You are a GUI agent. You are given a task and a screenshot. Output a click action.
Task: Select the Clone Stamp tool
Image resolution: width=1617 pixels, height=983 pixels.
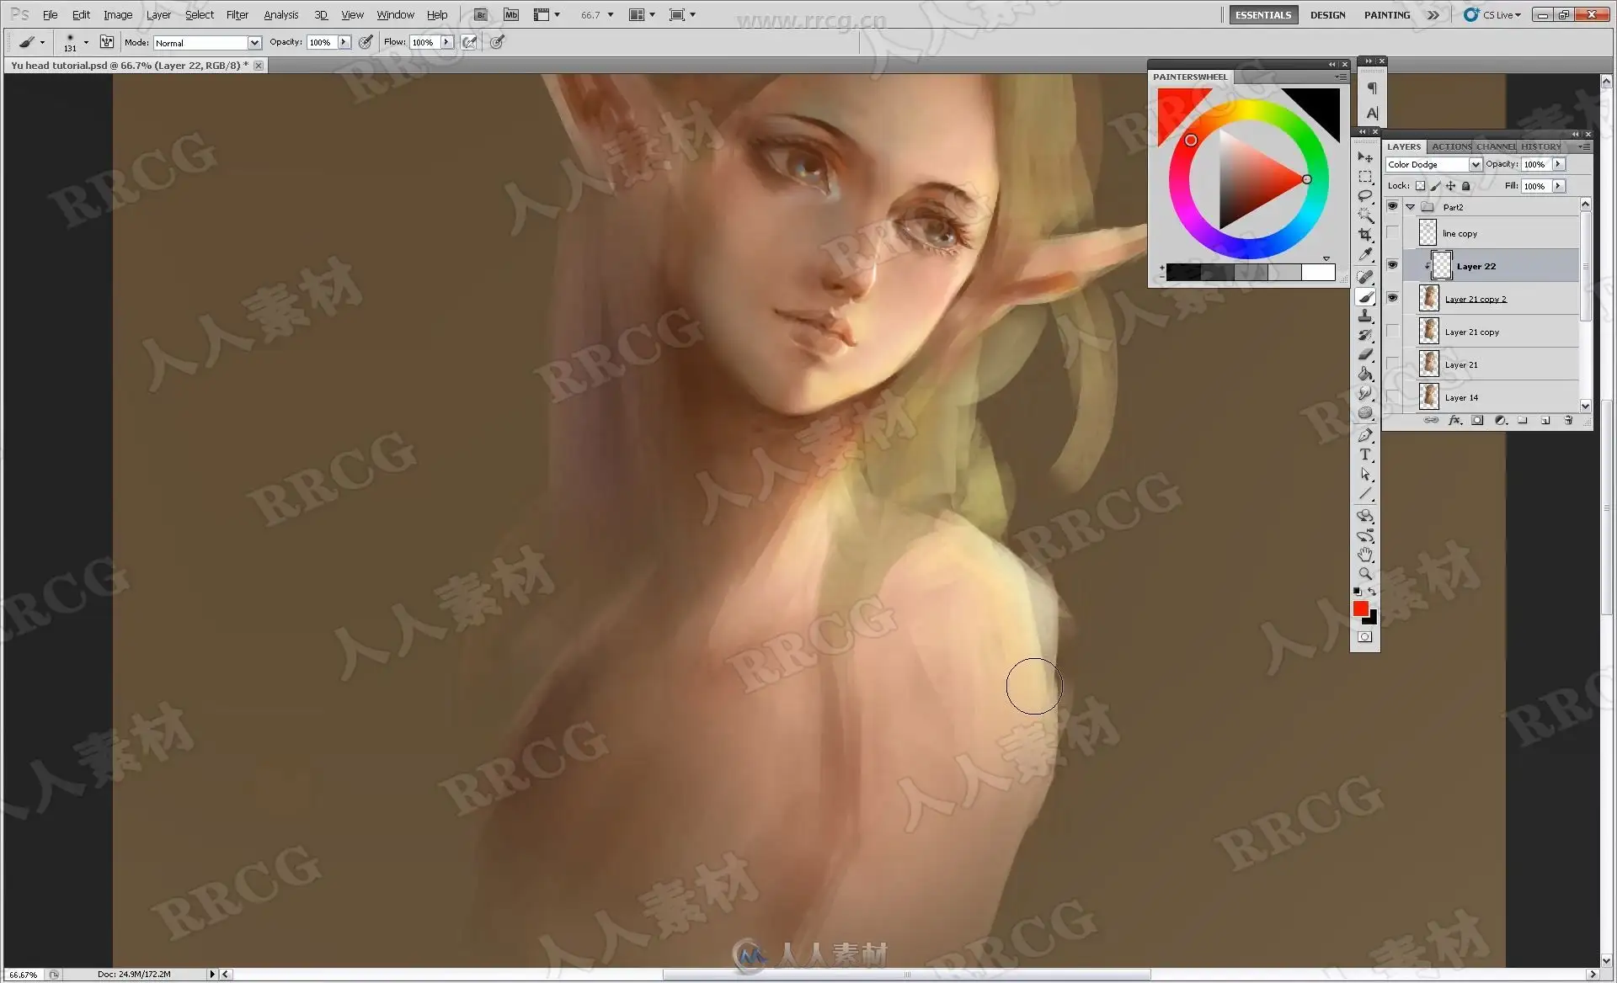click(1365, 316)
